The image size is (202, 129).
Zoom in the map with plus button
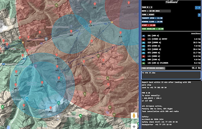pyautogui.click(x=134, y=127)
